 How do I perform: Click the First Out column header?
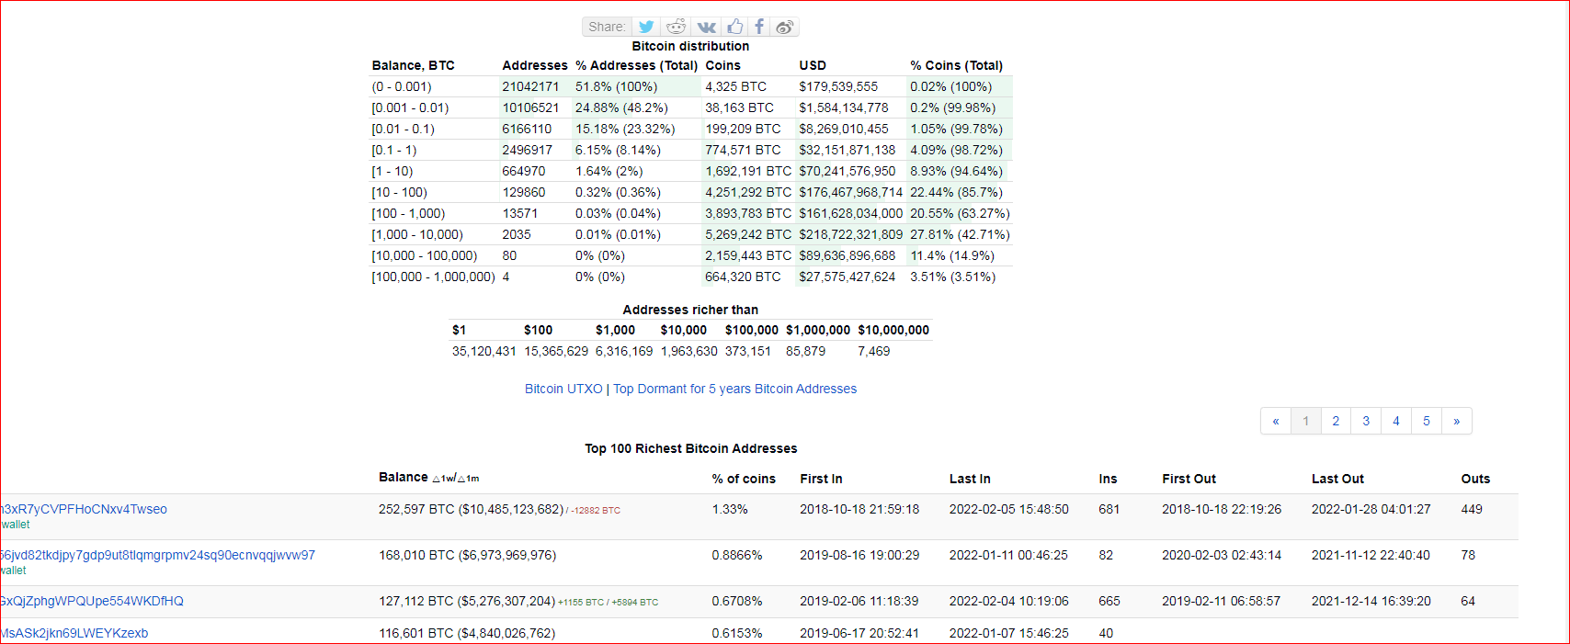pos(1189,479)
